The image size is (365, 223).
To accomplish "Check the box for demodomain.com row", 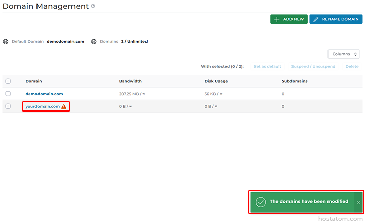I will click(8, 94).
